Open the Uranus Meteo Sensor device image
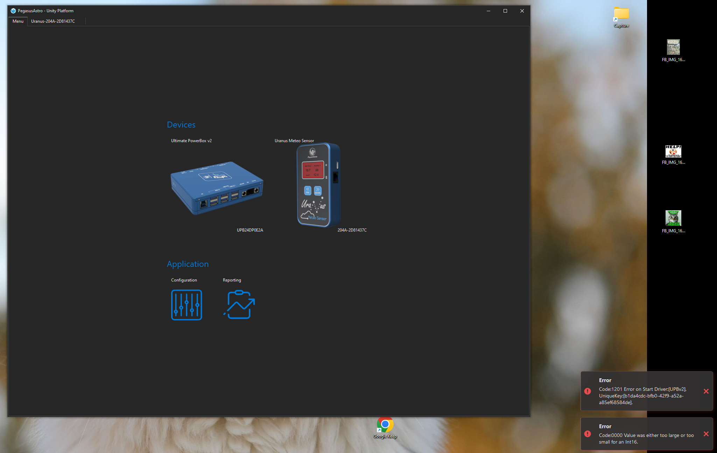This screenshot has height=453, width=717. [318, 185]
